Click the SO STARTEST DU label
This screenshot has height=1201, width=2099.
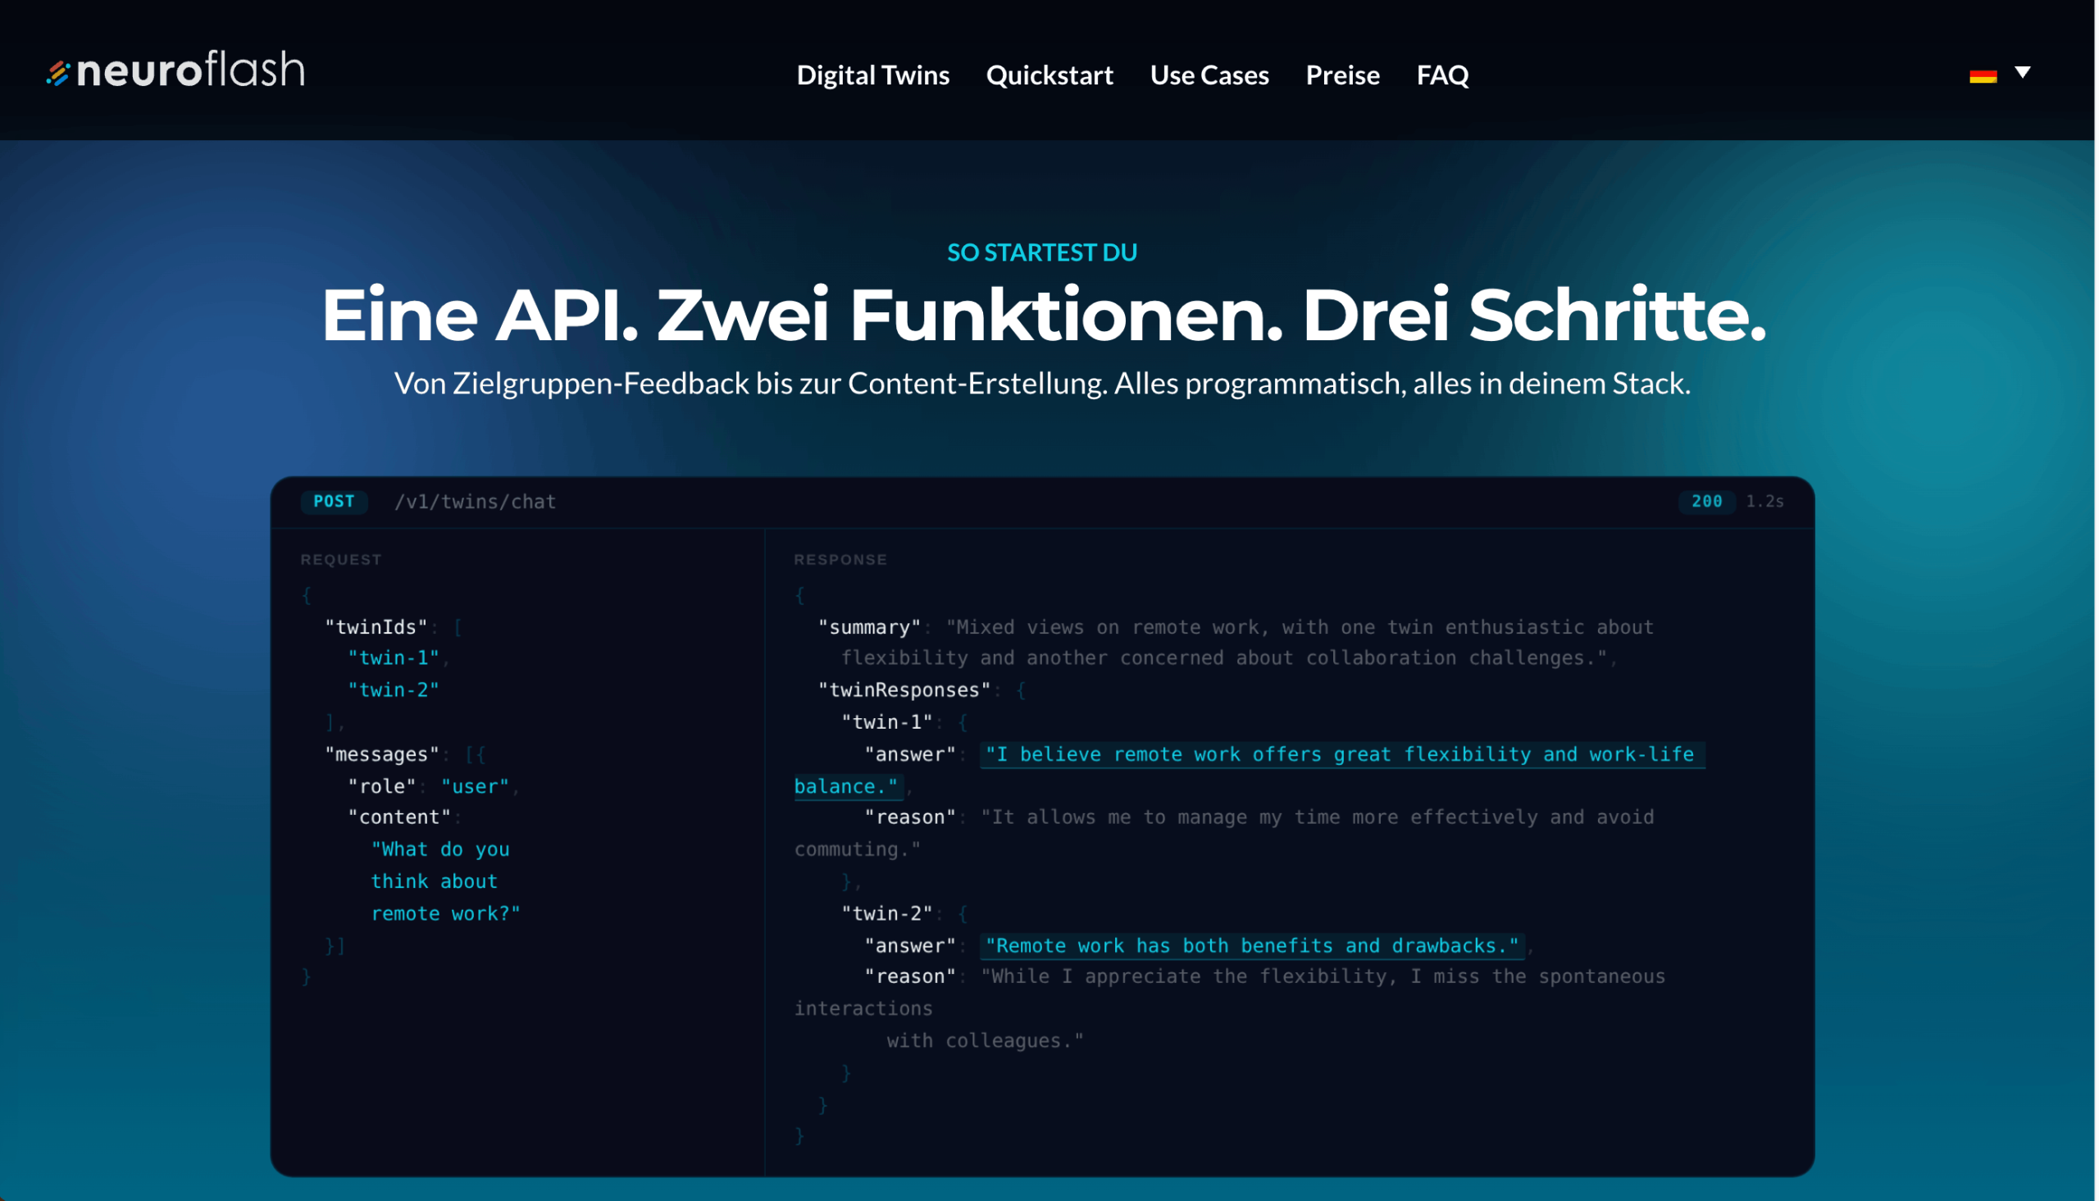point(1040,252)
